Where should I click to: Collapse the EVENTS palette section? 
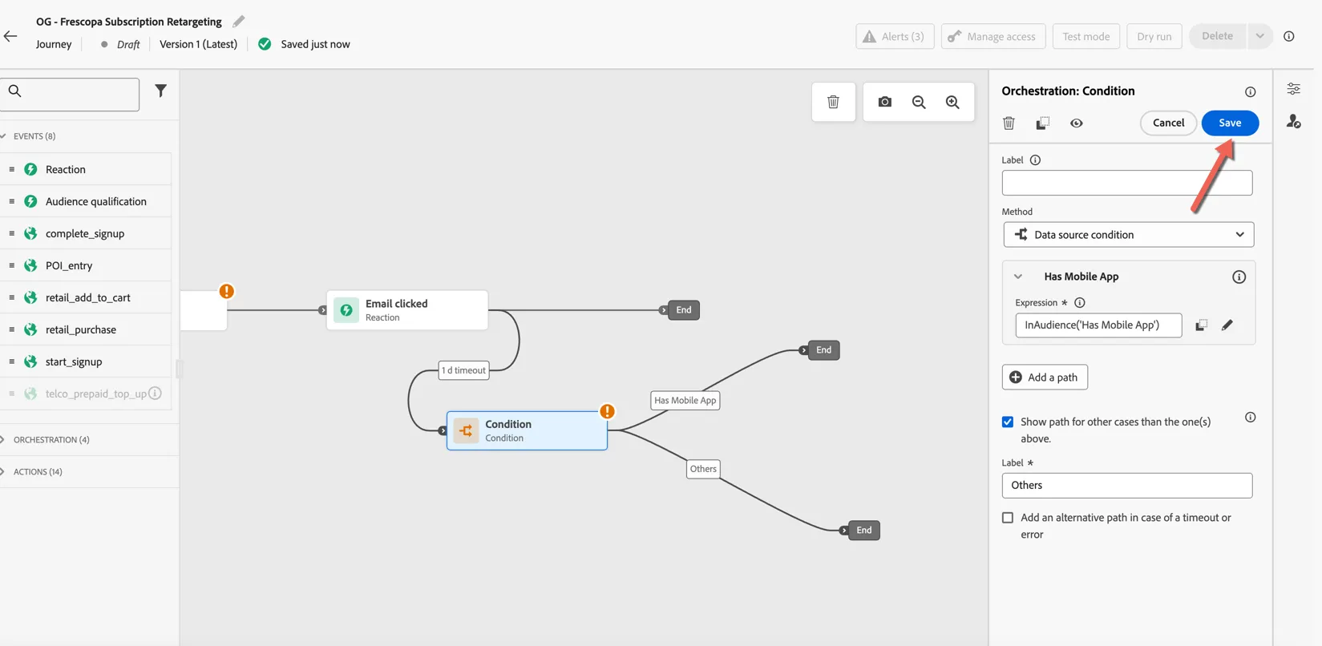coord(4,136)
